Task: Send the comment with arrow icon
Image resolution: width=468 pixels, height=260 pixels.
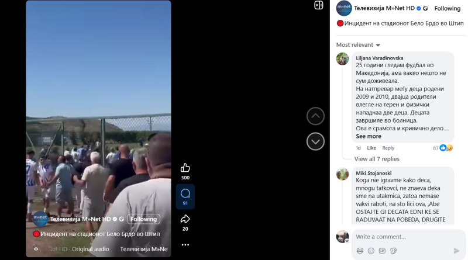Action: point(456,251)
